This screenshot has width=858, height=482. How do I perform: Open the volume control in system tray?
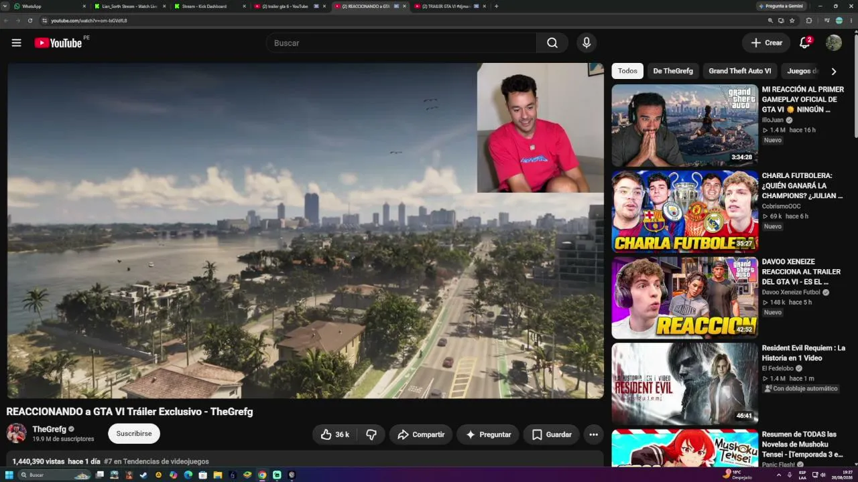[823, 475]
